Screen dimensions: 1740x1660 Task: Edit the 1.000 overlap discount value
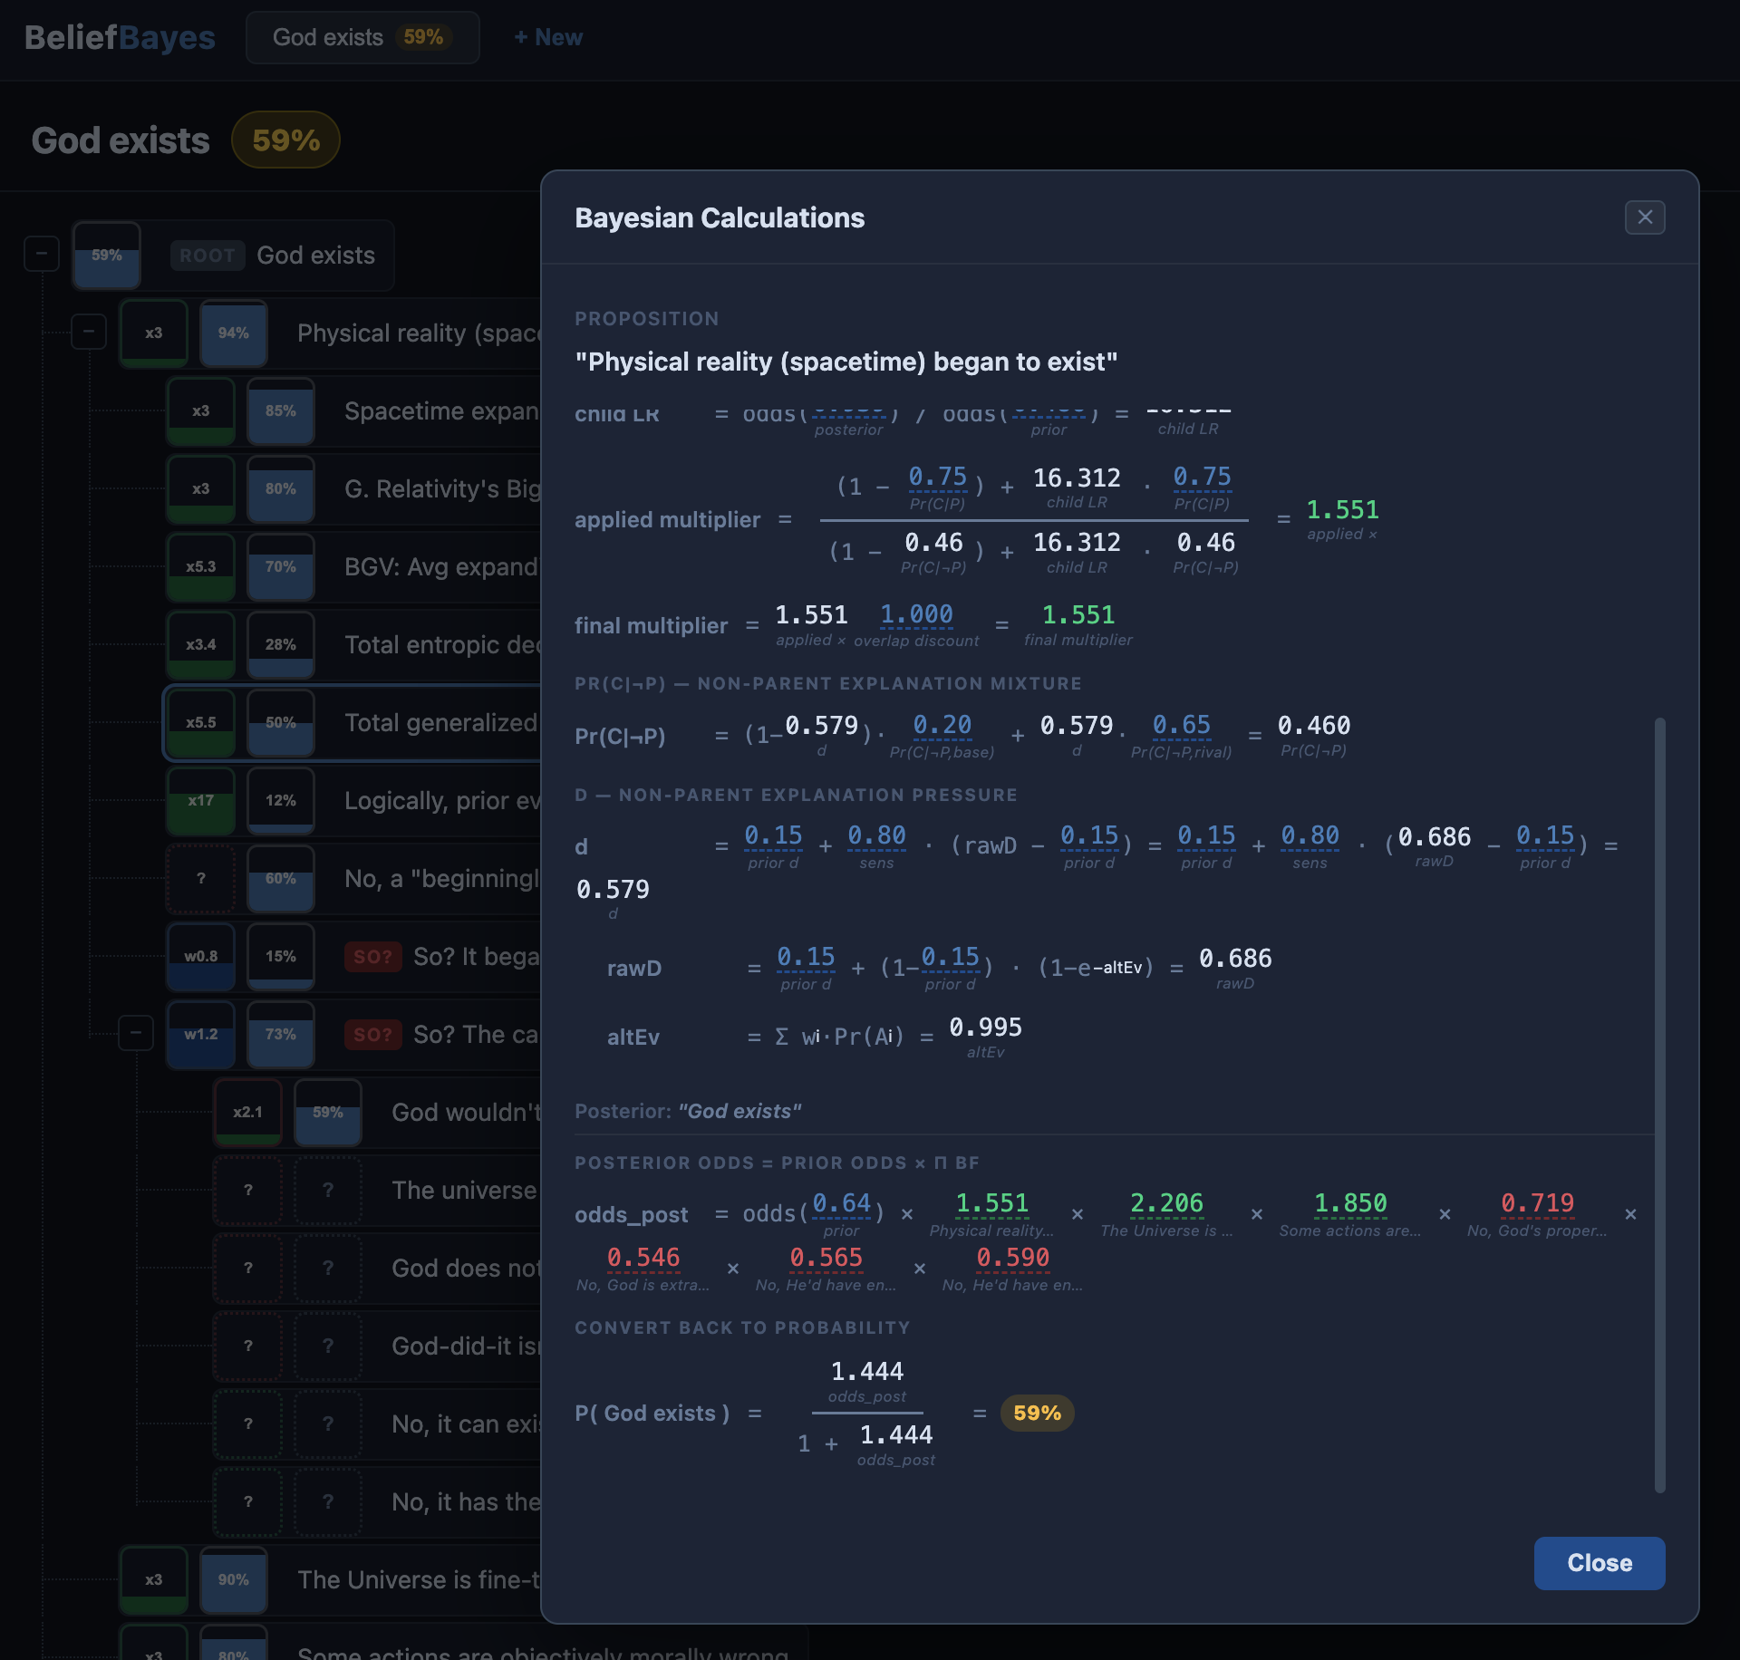coord(916,614)
